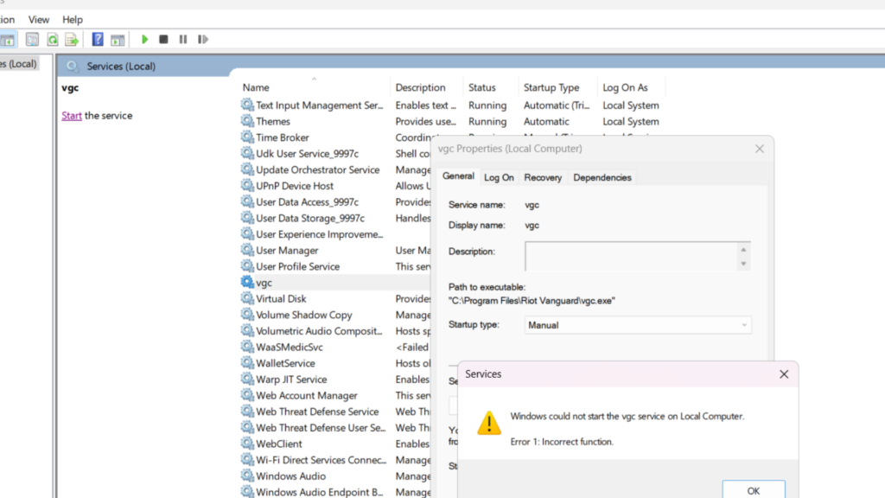Open Help via the blue question mark icon
The image size is (885, 498).
click(x=98, y=40)
